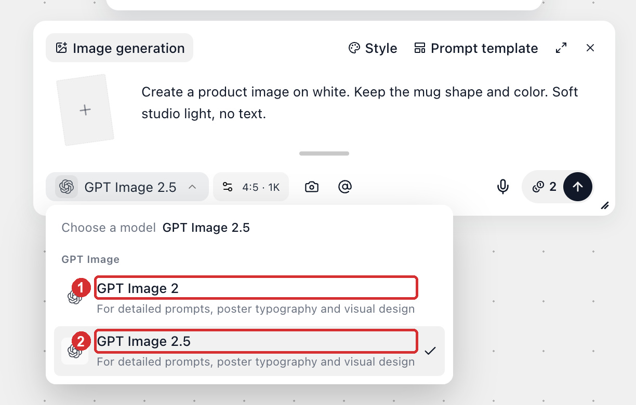Click the checkmark on GPT Image 2.5 row
The height and width of the screenshot is (405, 636).
pyautogui.click(x=430, y=351)
